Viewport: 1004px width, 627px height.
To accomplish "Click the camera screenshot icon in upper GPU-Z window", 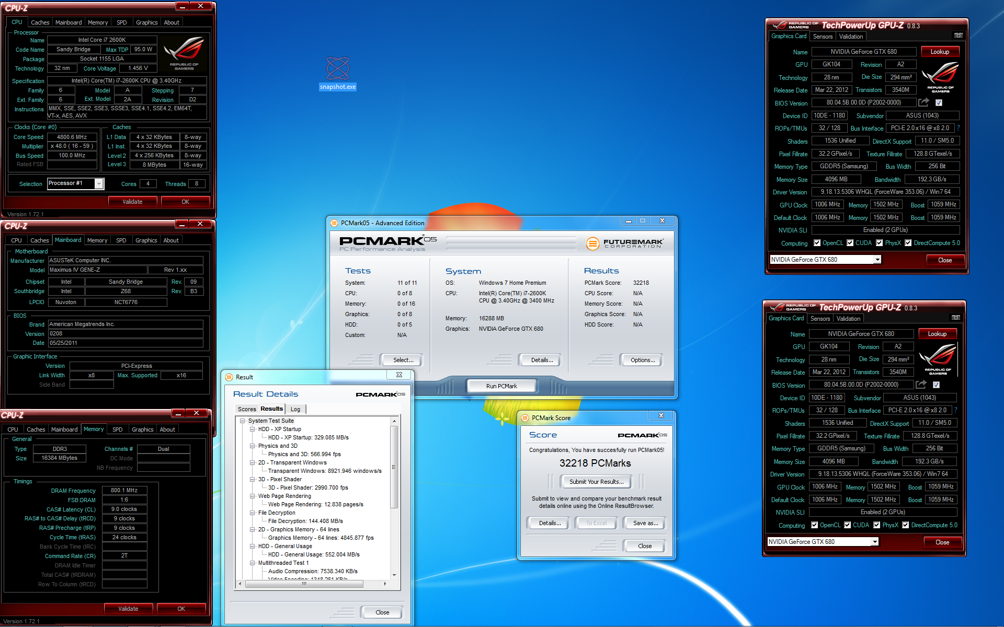I will [x=959, y=36].
